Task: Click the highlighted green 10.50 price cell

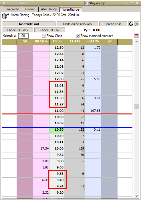Action: pyautogui.click(x=57, y=130)
